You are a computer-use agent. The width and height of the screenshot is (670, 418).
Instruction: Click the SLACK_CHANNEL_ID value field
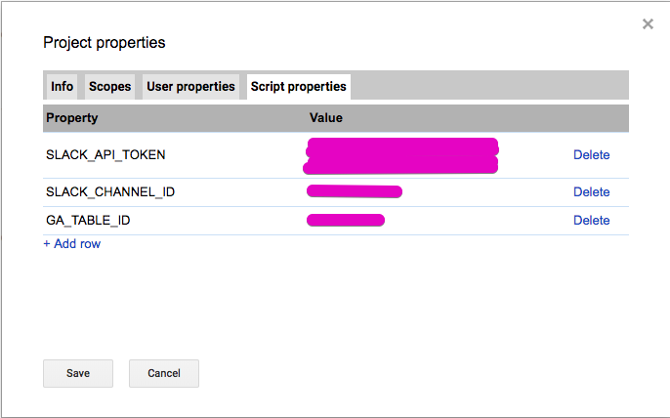coord(355,191)
